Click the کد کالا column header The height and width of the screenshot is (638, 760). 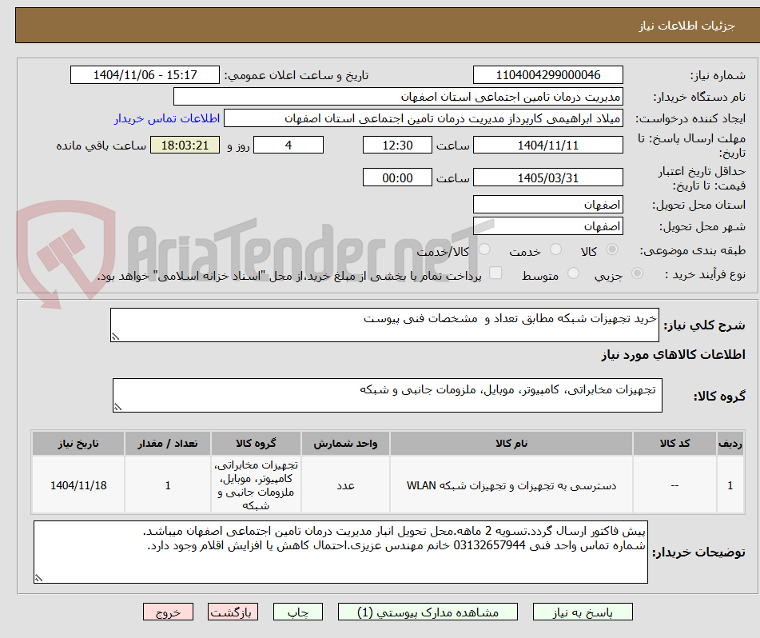click(674, 443)
